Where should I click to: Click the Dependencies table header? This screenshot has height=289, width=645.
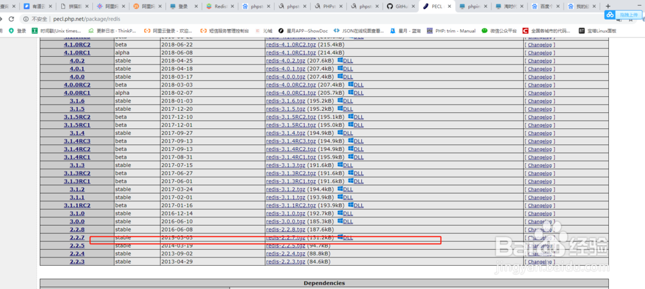[x=324, y=283]
